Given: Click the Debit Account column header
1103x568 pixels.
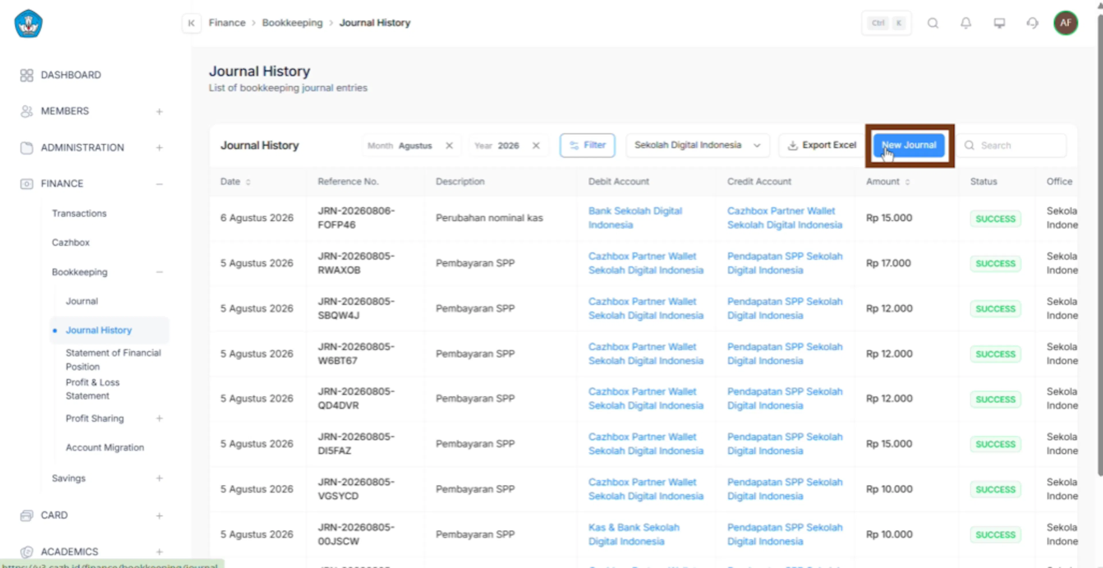Looking at the screenshot, I should point(618,181).
